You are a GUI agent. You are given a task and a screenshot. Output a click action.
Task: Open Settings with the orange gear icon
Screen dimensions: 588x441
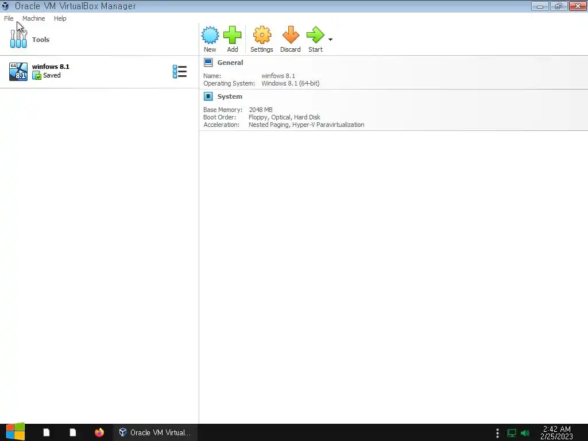coord(262,35)
